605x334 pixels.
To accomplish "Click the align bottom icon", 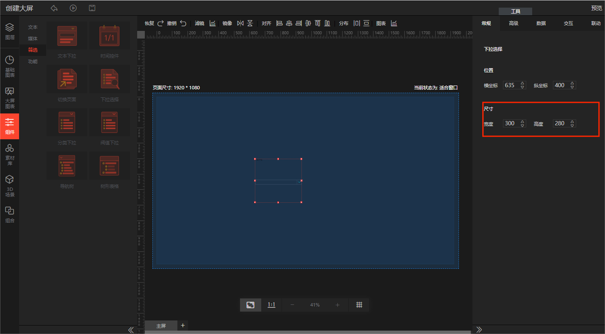I will click(x=327, y=23).
